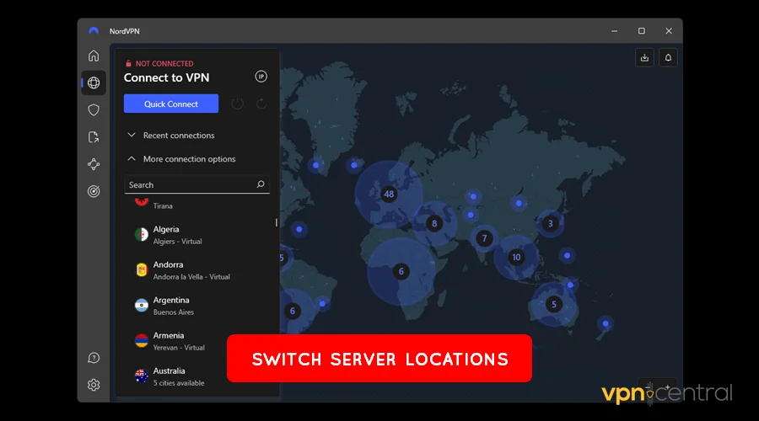Click the 48-server cluster on the map

[x=388, y=194]
